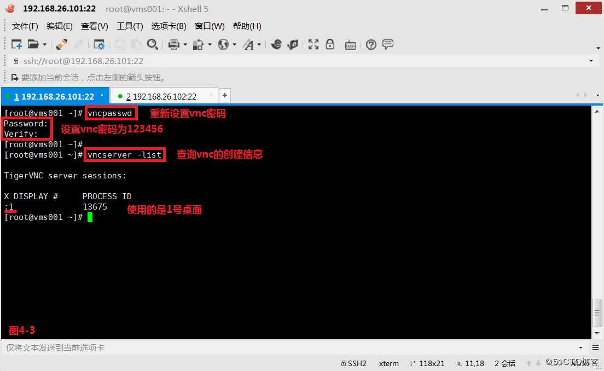The image size is (604, 371).
Task: Select the compose pane icon
Action: [x=387, y=44]
